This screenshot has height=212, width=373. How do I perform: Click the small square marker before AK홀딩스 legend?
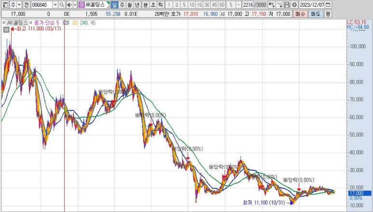click(x=3, y=23)
